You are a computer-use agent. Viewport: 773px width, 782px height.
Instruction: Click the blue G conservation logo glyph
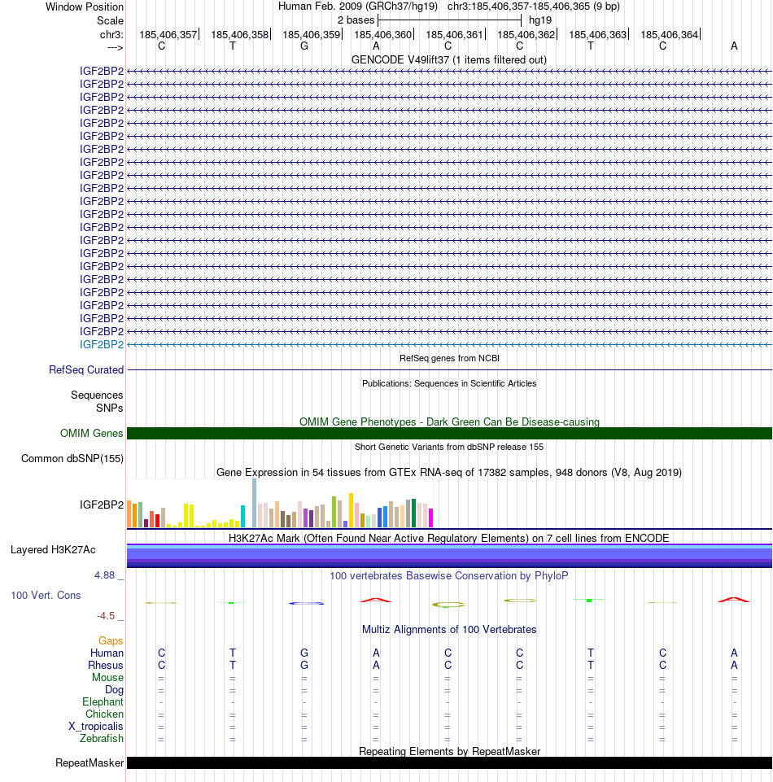click(x=306, y=604)
